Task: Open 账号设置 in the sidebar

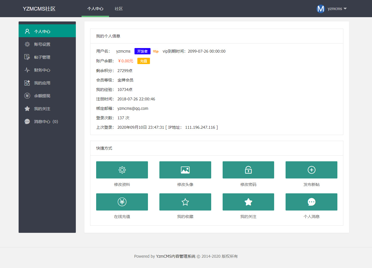Action: pyautogui.click(x=42, y=44)
